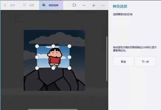Click the top-left selection corner handle

[x=37, y=46]
